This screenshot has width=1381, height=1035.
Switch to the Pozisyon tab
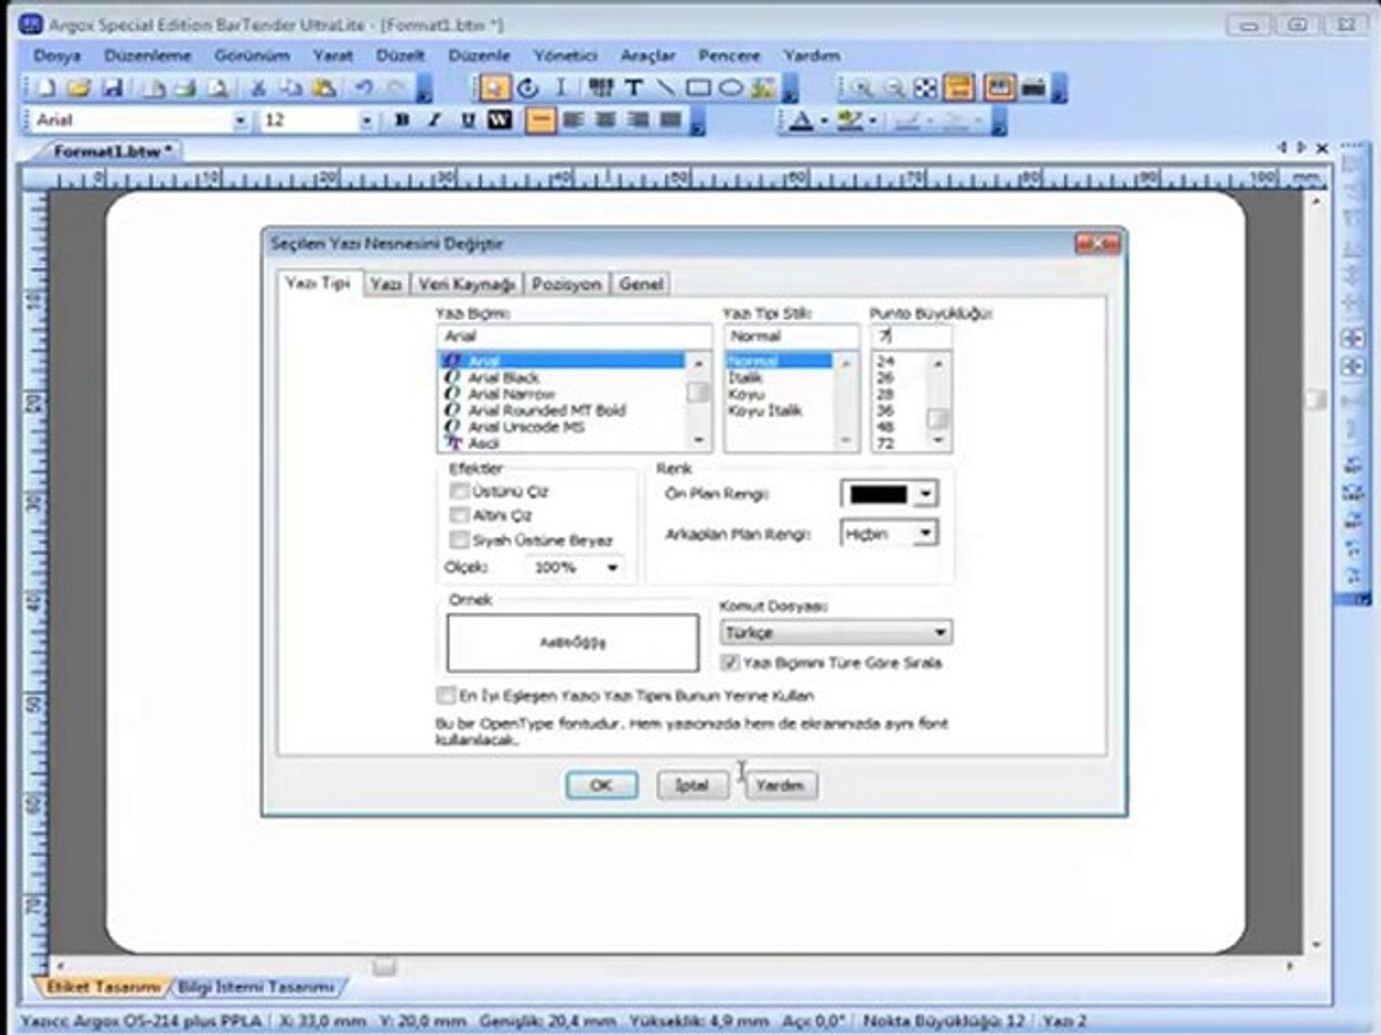click(567, 285)
